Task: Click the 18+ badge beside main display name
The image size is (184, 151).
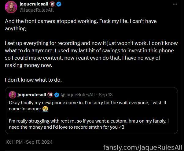Action: [x=52, y=4]
